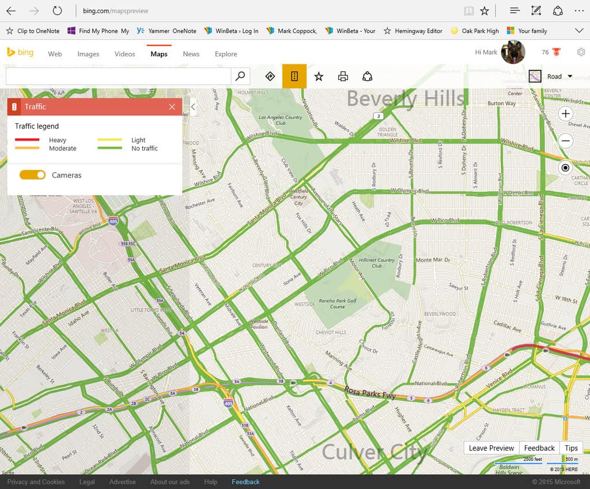Viewport: 590px width, 489px height.
Task: Open the Tips button
Action: [x=571, y=448]
